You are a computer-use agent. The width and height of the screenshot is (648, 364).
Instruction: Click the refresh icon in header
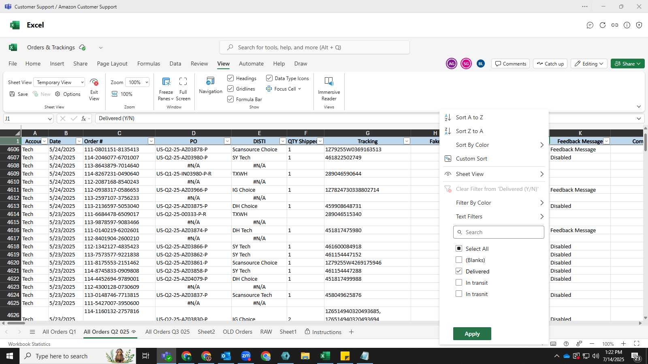[x=603, y=25]
